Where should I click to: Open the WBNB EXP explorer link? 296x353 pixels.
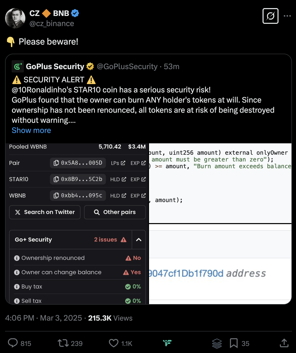(138, 195)
